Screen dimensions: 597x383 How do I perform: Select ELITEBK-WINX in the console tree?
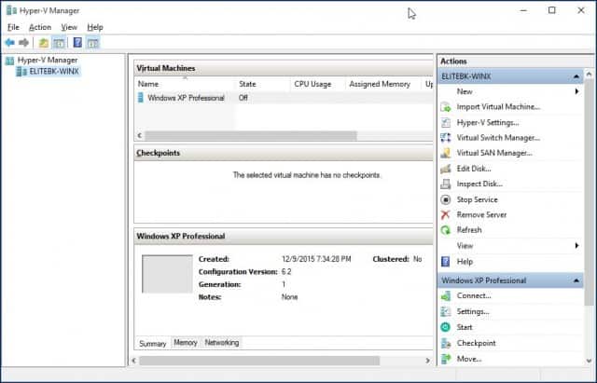tap(54, 72)
